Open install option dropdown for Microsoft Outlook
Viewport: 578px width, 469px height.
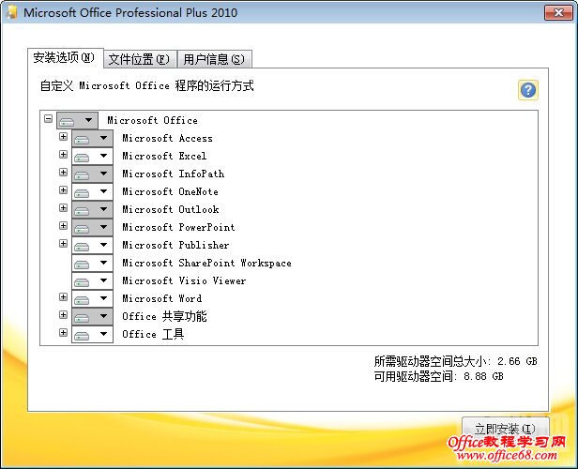[x=92, y=209]
